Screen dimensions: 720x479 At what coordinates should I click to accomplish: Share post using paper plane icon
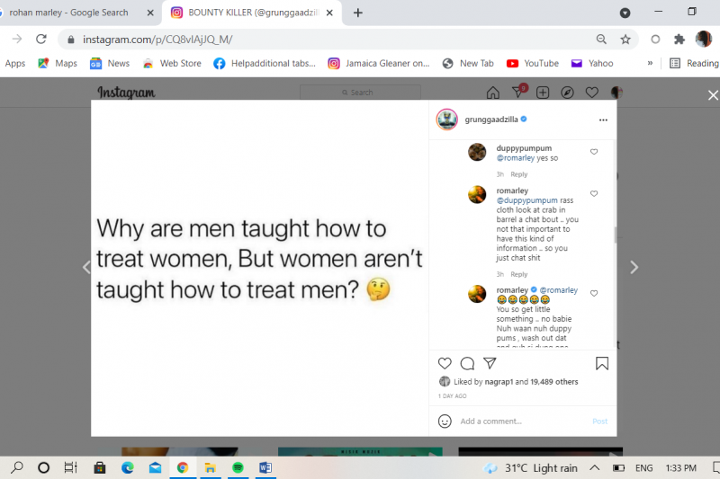pos(490,363)
